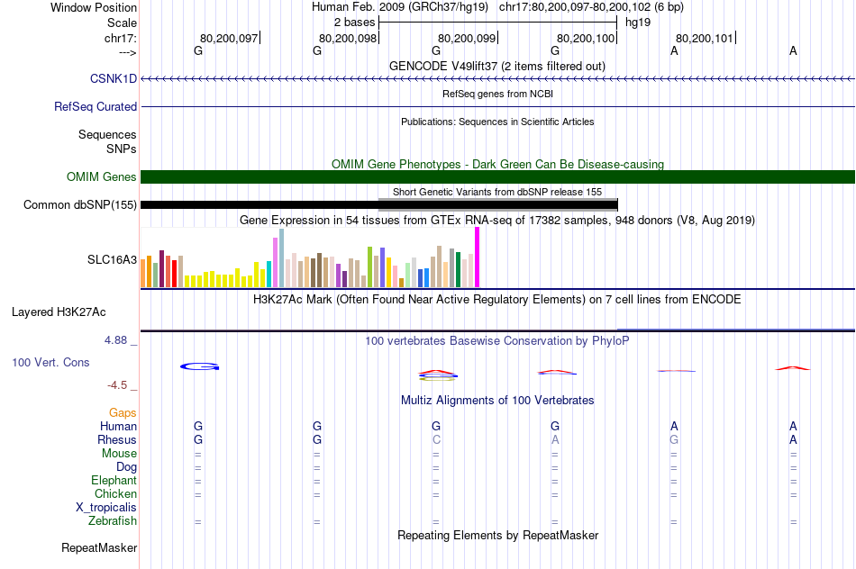This screenshot has width=856, height=569.
Task: Click the Sequences label of Publications track
Action: pos(107,134)
